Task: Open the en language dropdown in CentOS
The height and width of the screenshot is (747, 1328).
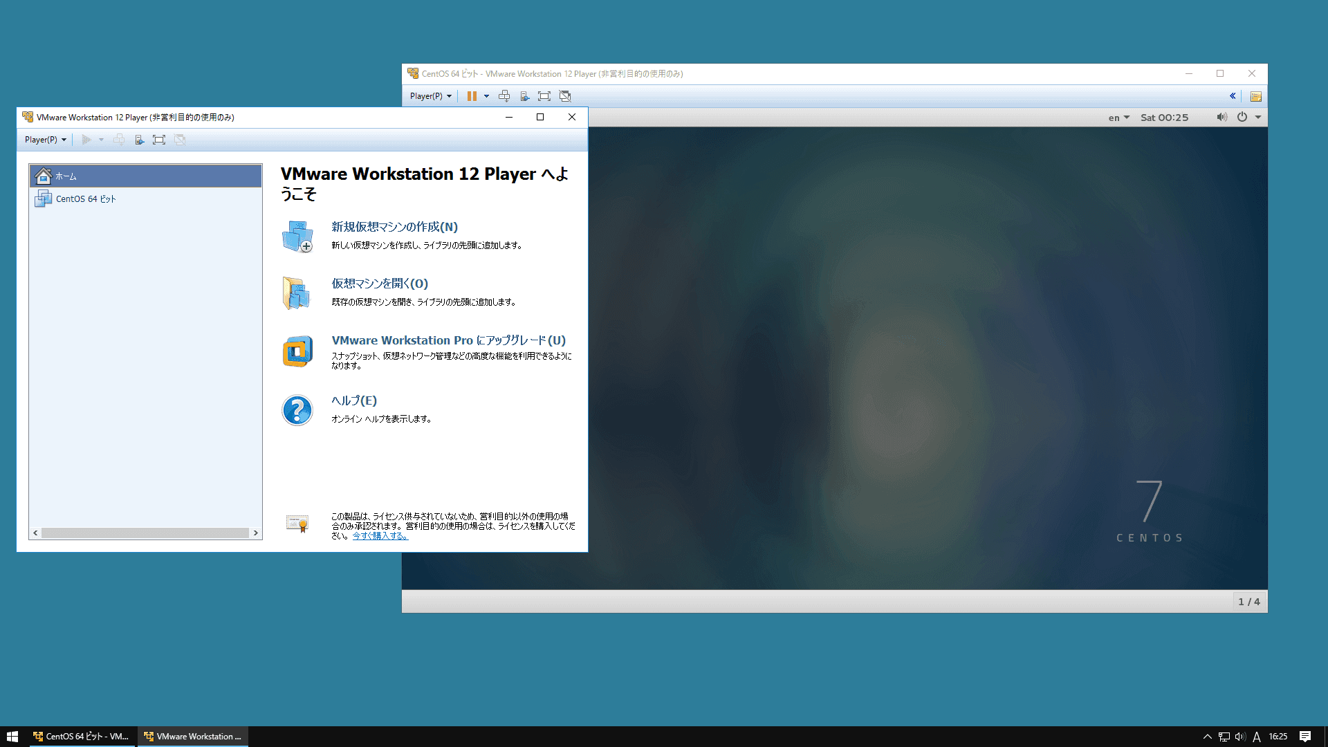Action: [x=1118, y=118]
